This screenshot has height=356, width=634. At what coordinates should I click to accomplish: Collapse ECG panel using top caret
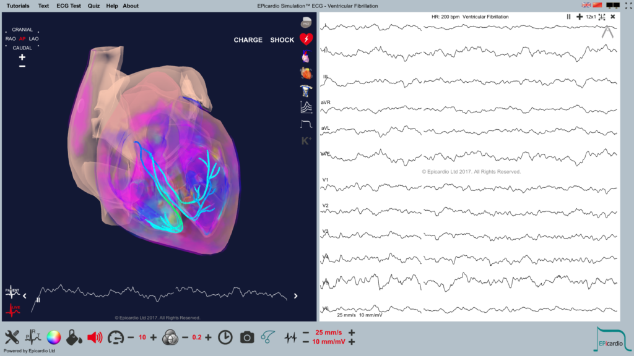(x=607, y=31)
